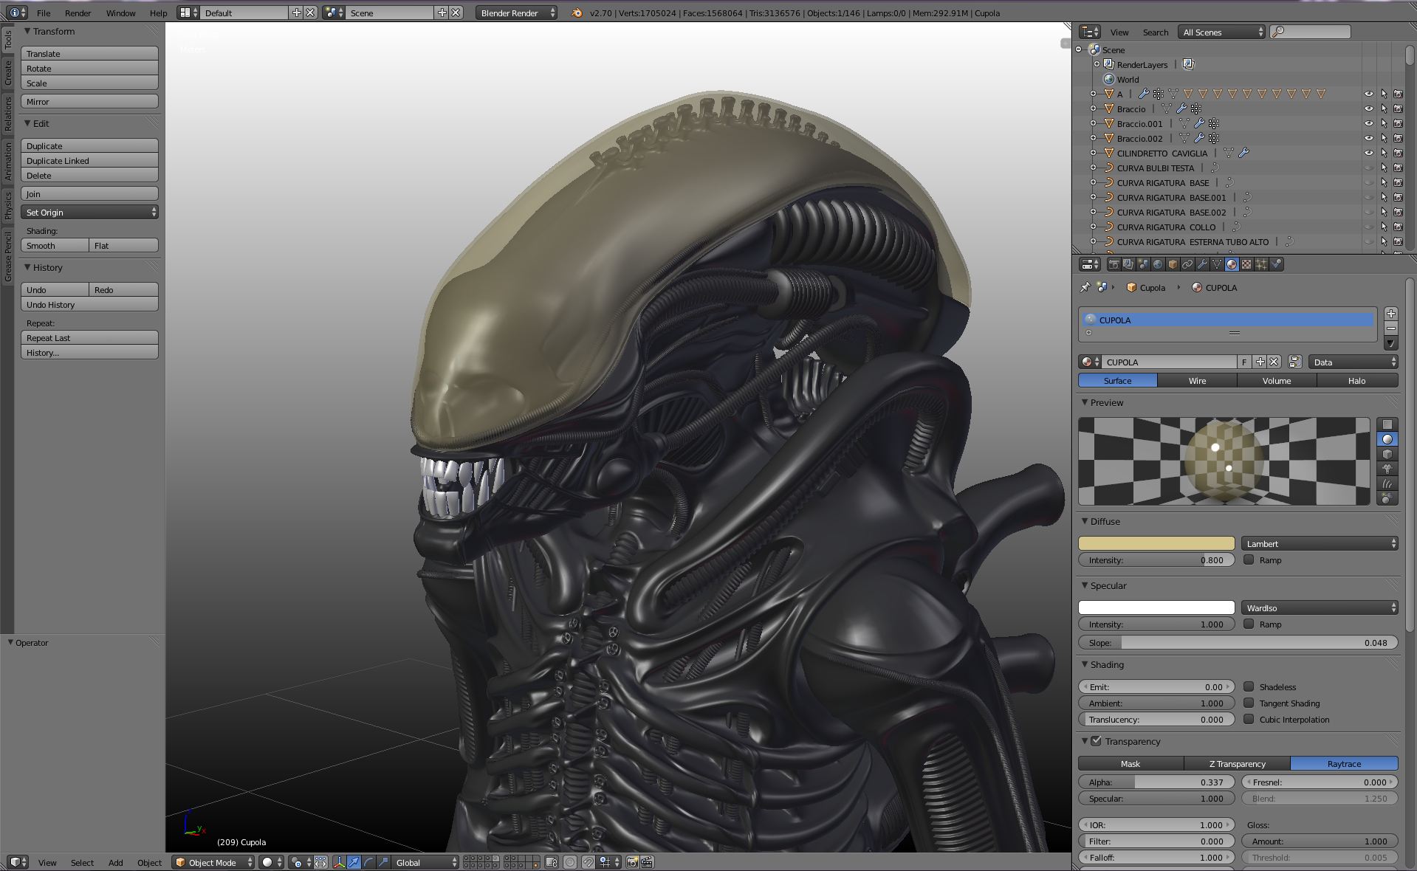Open the File menu

(x=44, y=13)
